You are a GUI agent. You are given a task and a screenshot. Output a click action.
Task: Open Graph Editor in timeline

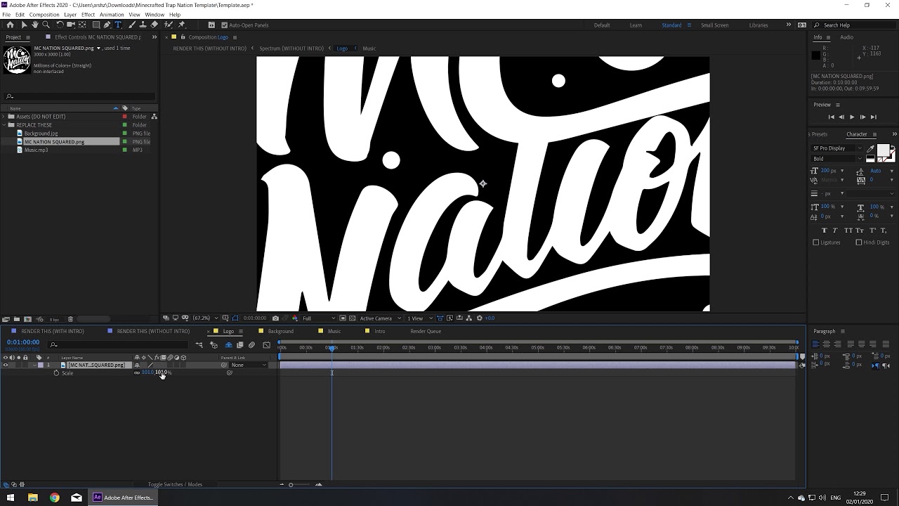(x=266, y=345)
